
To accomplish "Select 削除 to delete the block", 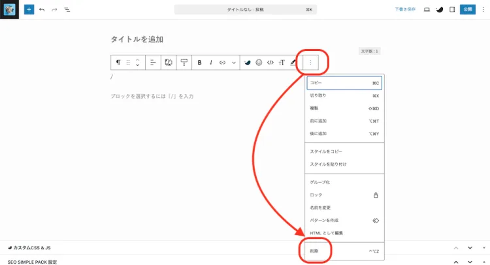I will pyautogui.click(x=344, y=251).
